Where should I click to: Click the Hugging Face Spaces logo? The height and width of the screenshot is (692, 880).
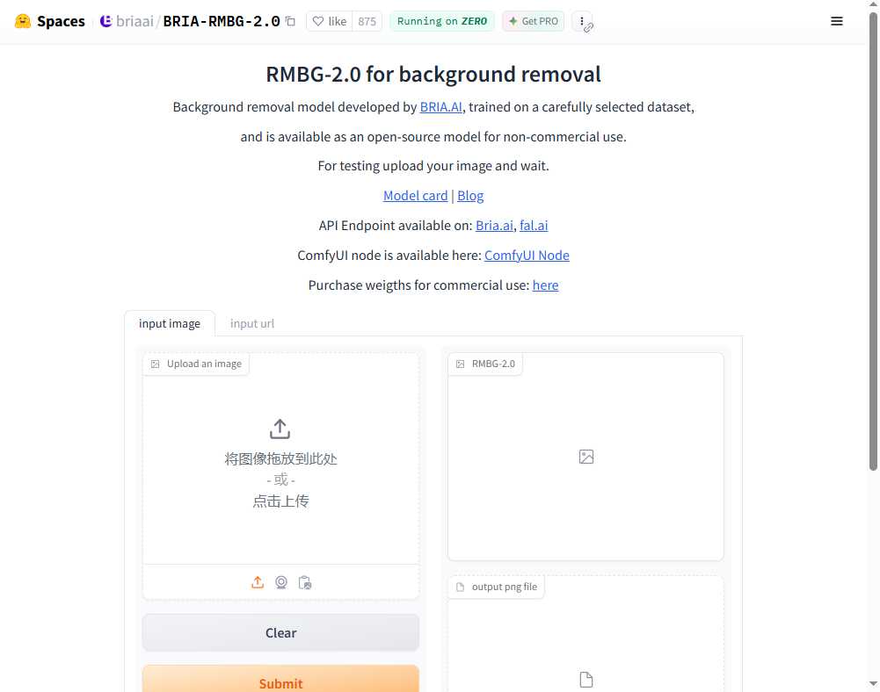[50, 21]
